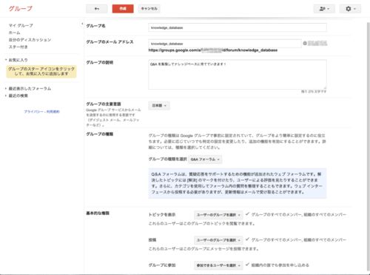Image resolution: width=370 pixels, height=275 pixels.
Task: Click the Q&A forum description info box
Action: click(238, 183)
